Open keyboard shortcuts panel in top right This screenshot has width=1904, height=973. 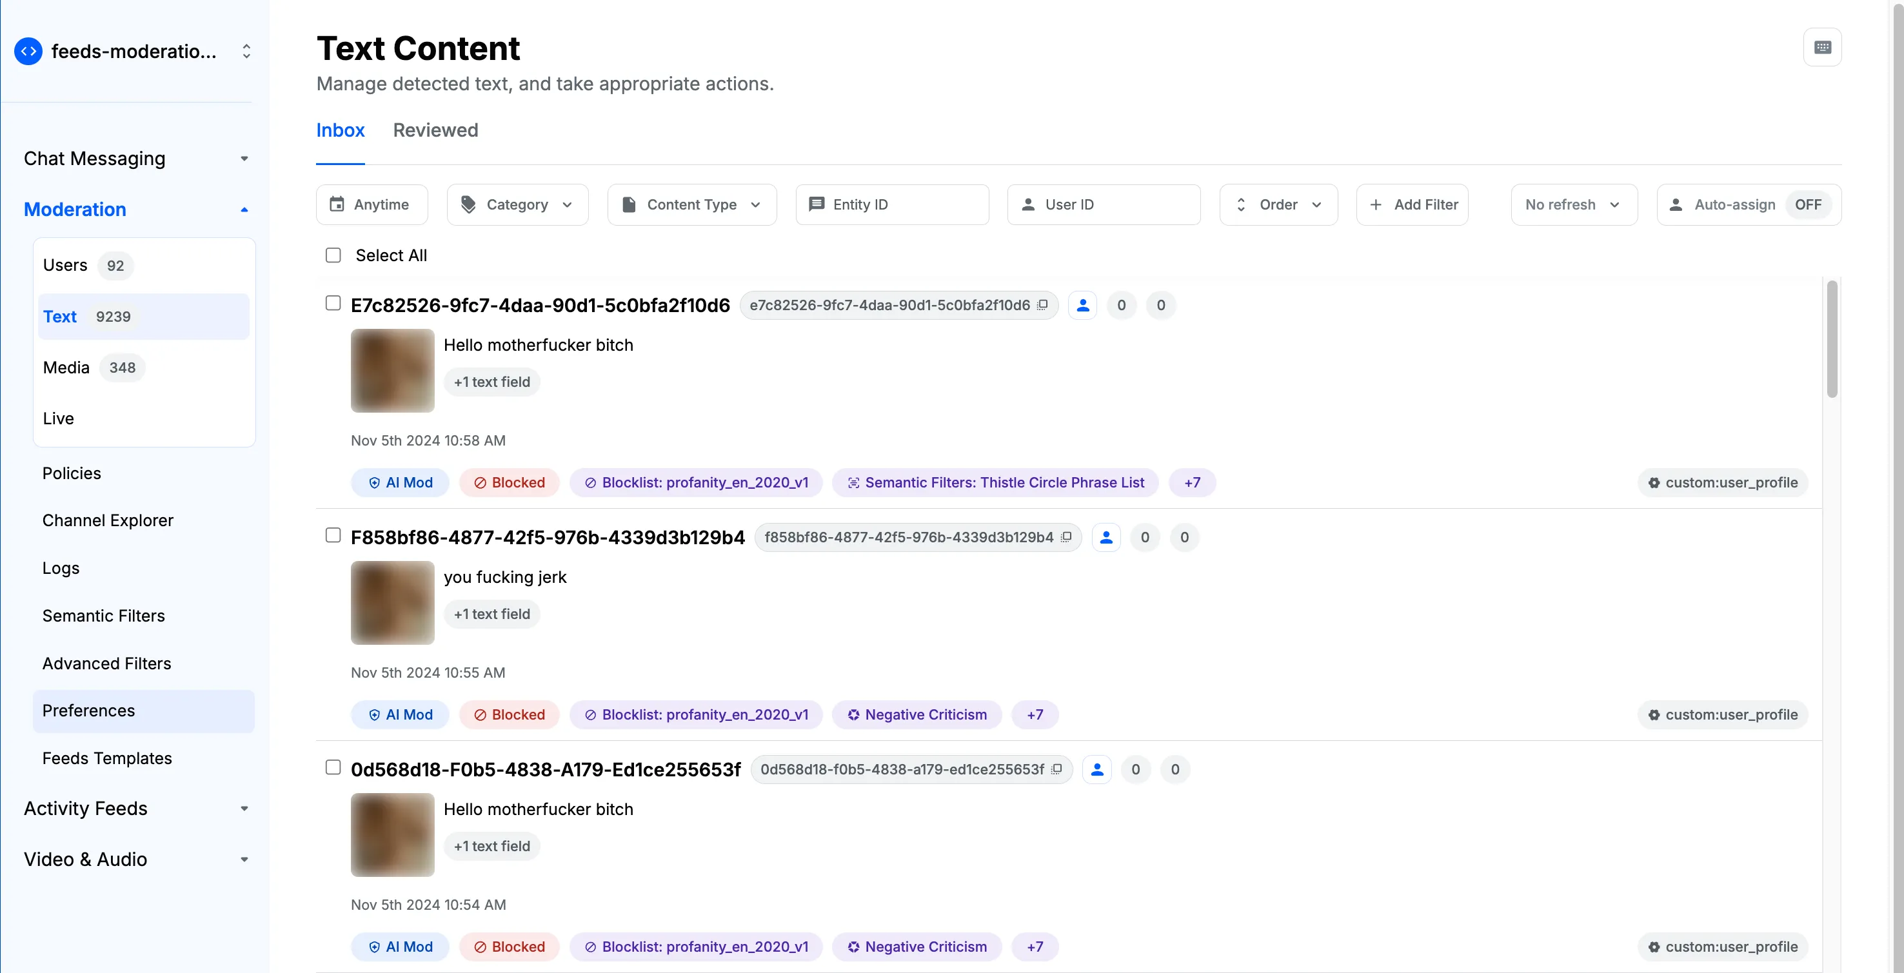[x=1822, y=46]
